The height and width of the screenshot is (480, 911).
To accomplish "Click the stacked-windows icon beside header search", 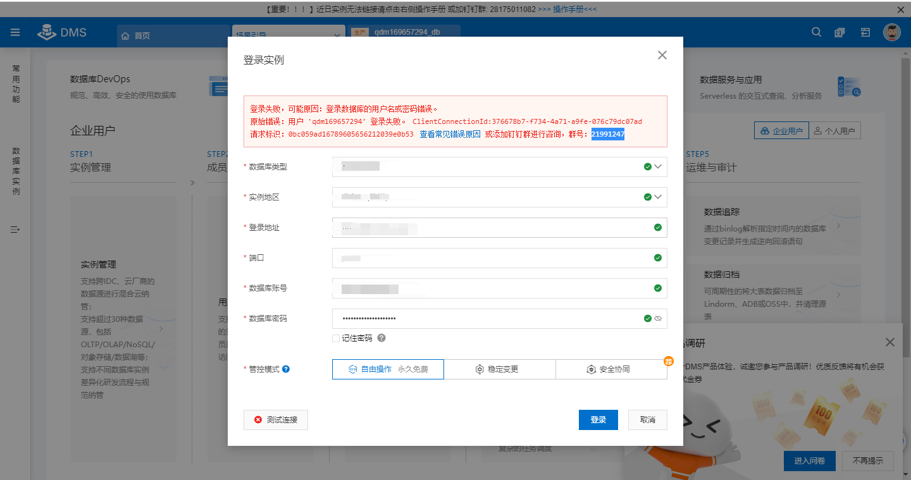I will coord(840,33).
